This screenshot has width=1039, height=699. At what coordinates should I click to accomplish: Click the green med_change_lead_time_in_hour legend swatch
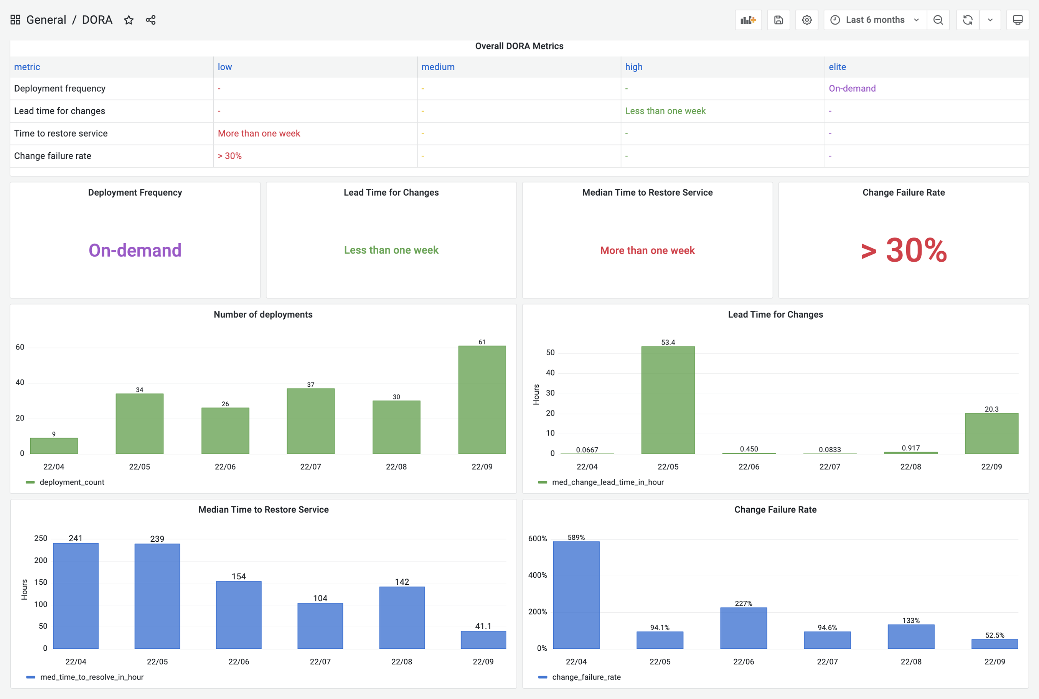542,482
